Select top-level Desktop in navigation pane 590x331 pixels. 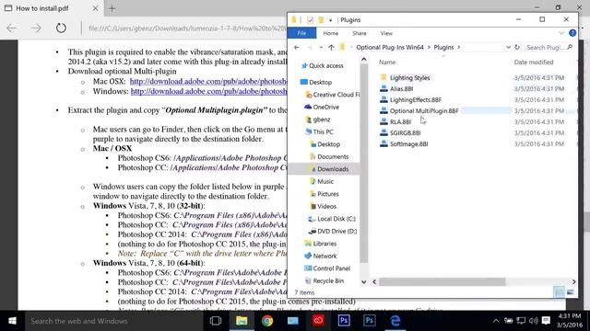point(316,82)
